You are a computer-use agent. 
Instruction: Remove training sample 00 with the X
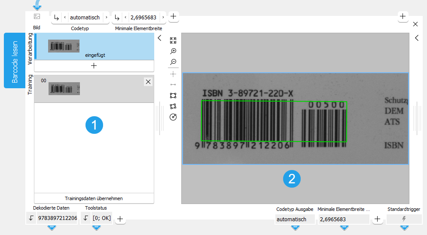coord(148,82)
